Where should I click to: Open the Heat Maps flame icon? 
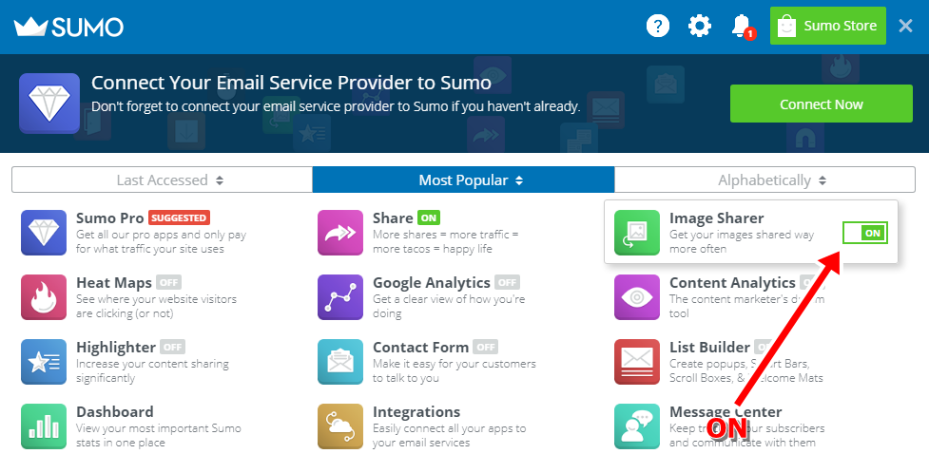(44, 297)
